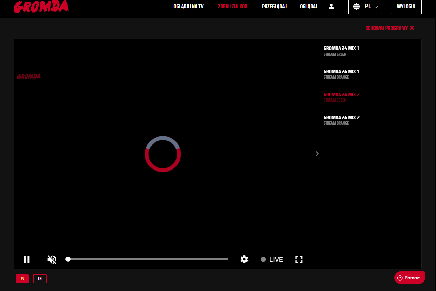Pause the live stream playback
Image resolution: width=436 pixels, height=291 pixels.
[27, 259]
